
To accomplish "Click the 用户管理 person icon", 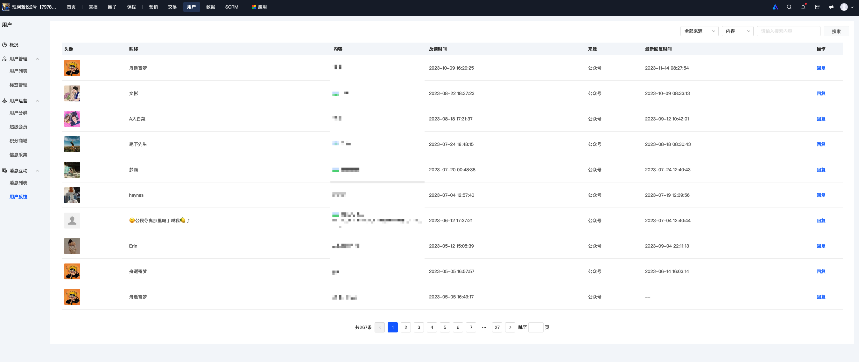I will tap(4, 58).
